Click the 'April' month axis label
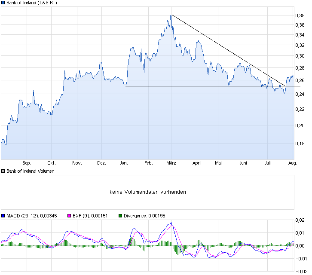 click(197, 163)
